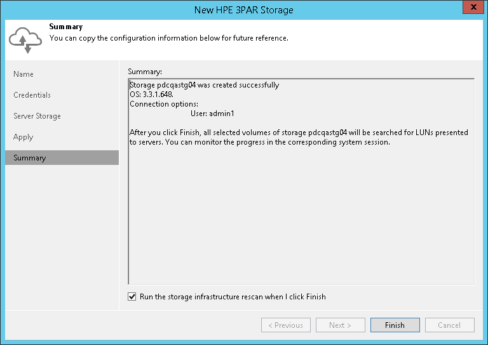
Task: Select the Name wizard step
Action: 24,74
